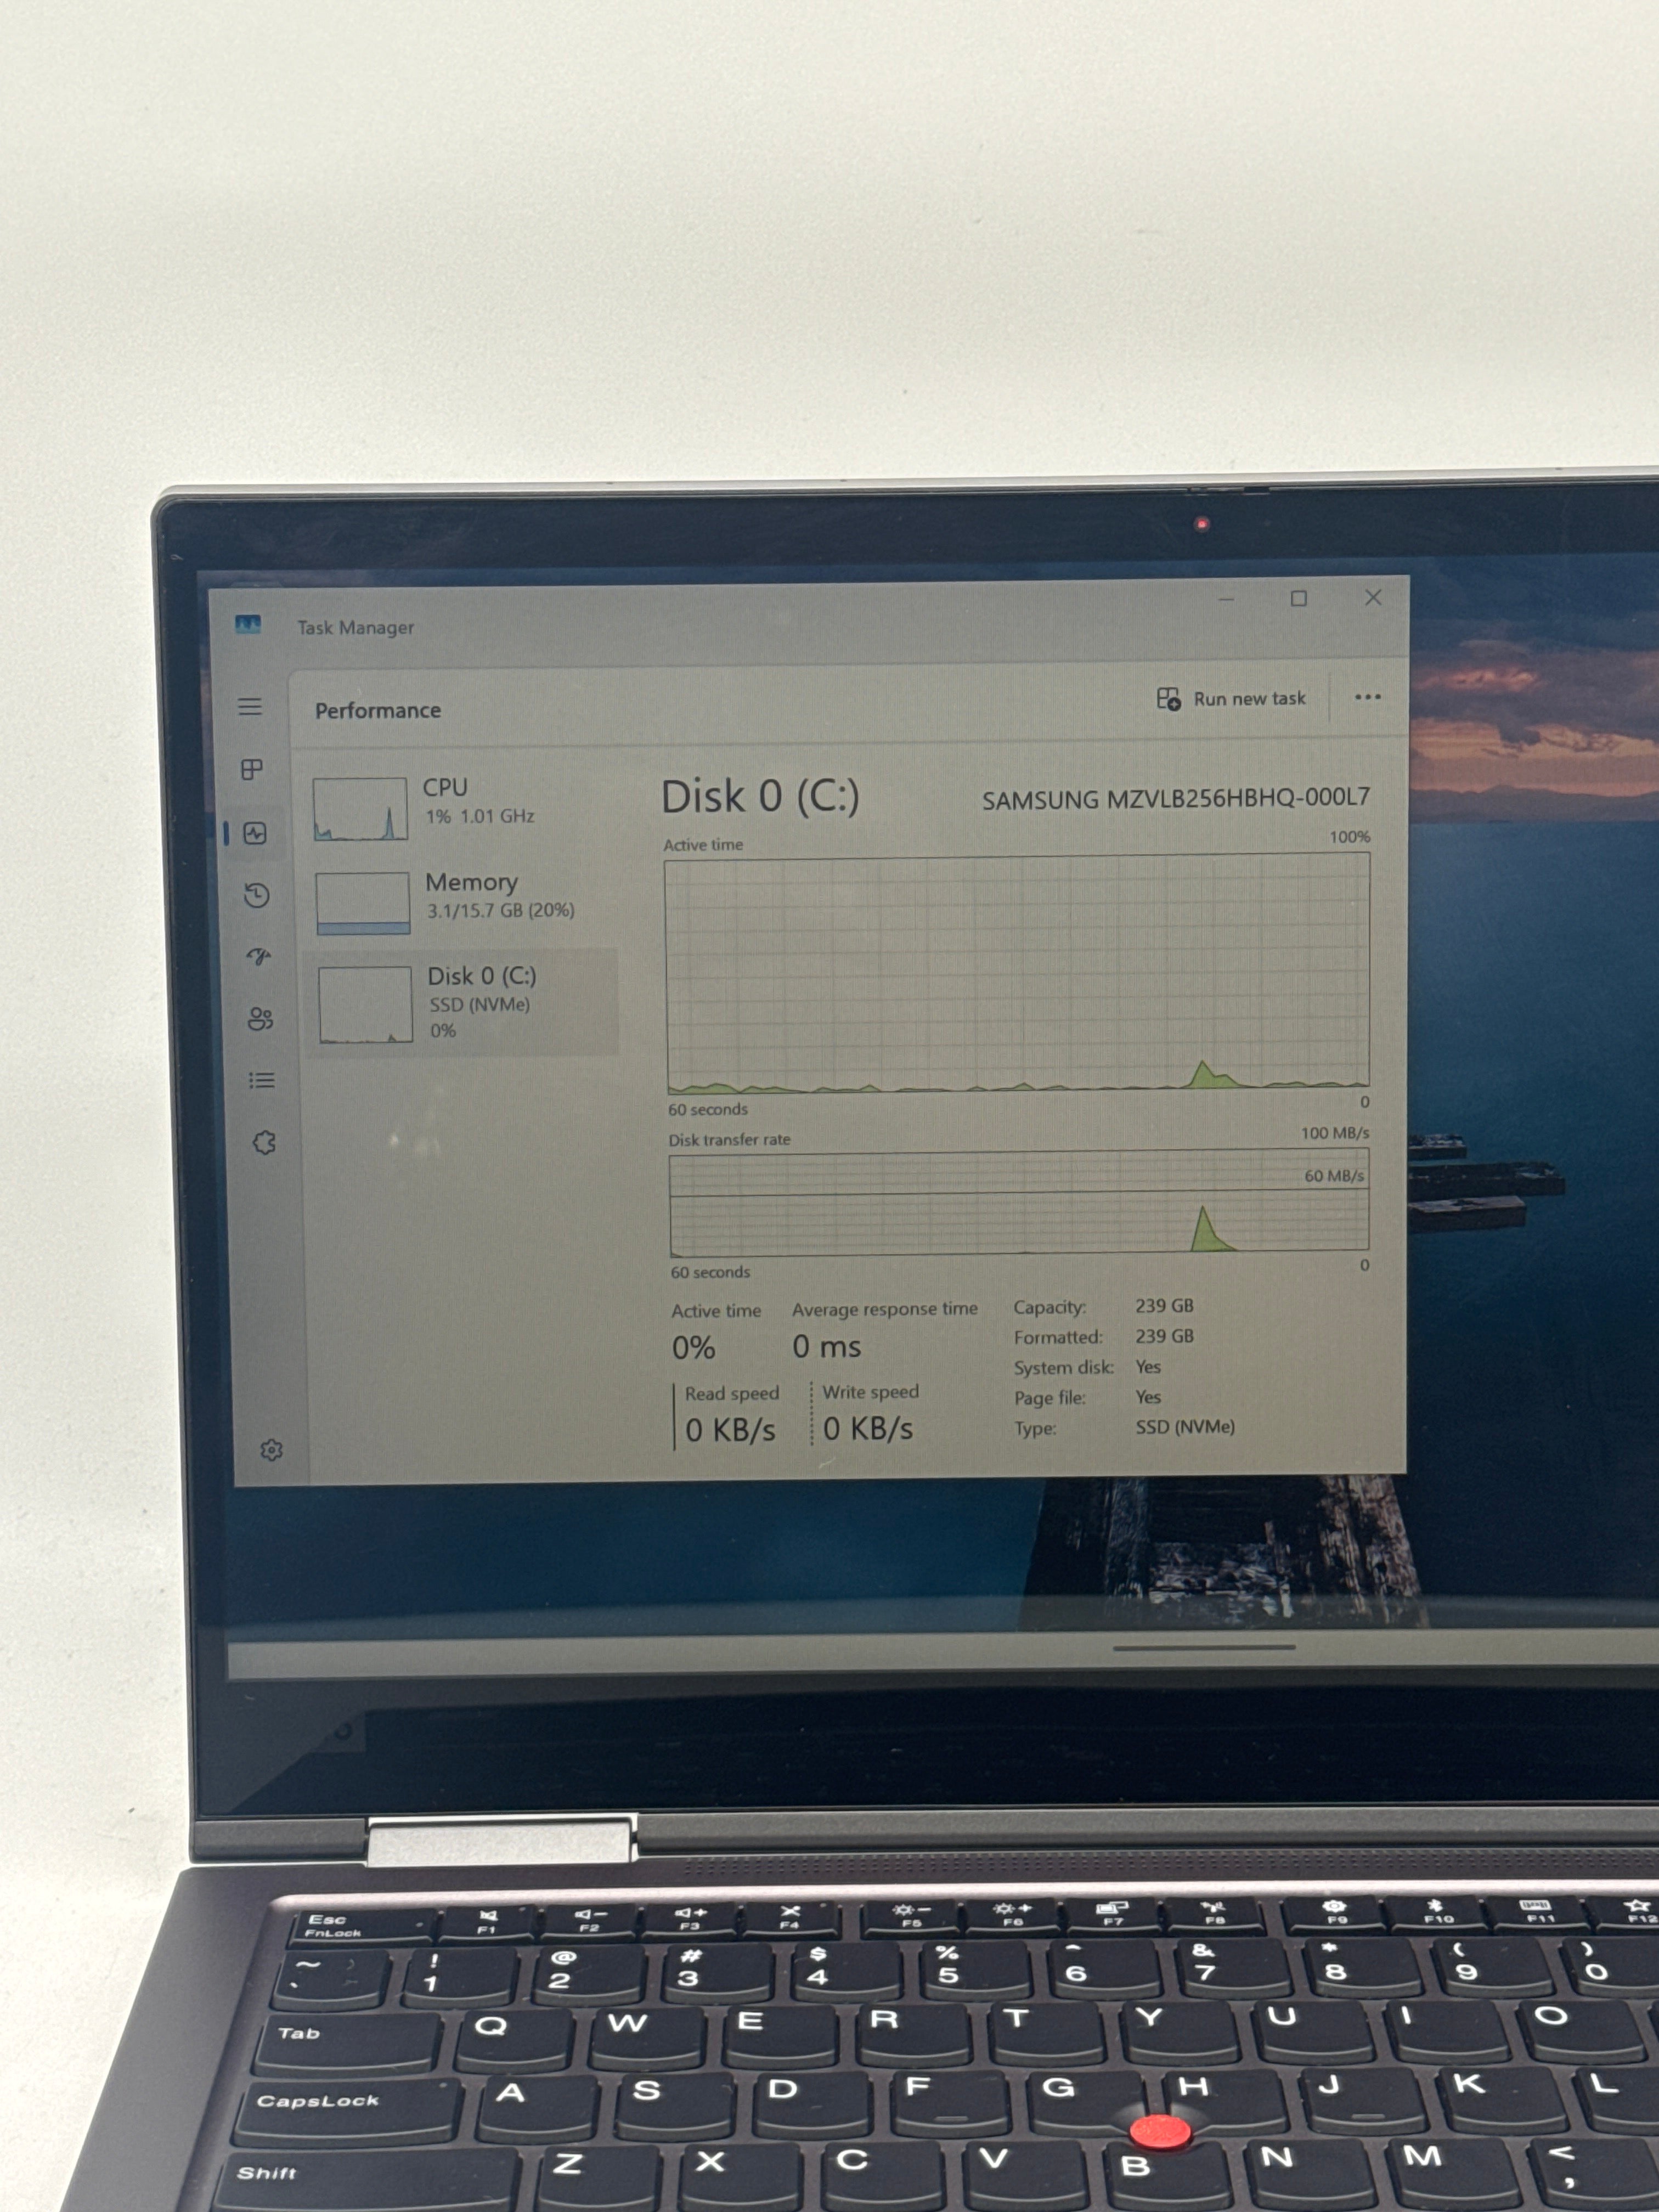
Task: Open the Details list page icon
Action: click(x=262, y=1080)
